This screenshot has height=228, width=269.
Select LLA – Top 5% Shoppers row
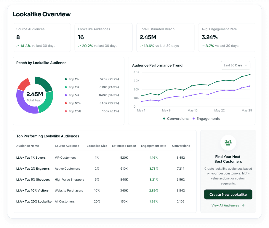pos(105,180)
